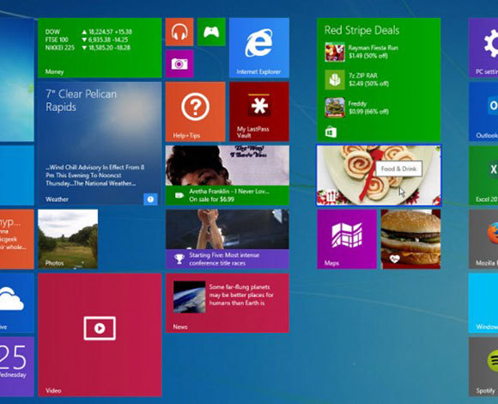
Task: Launch the Spotify tile
Action: (x=483, y=367)
